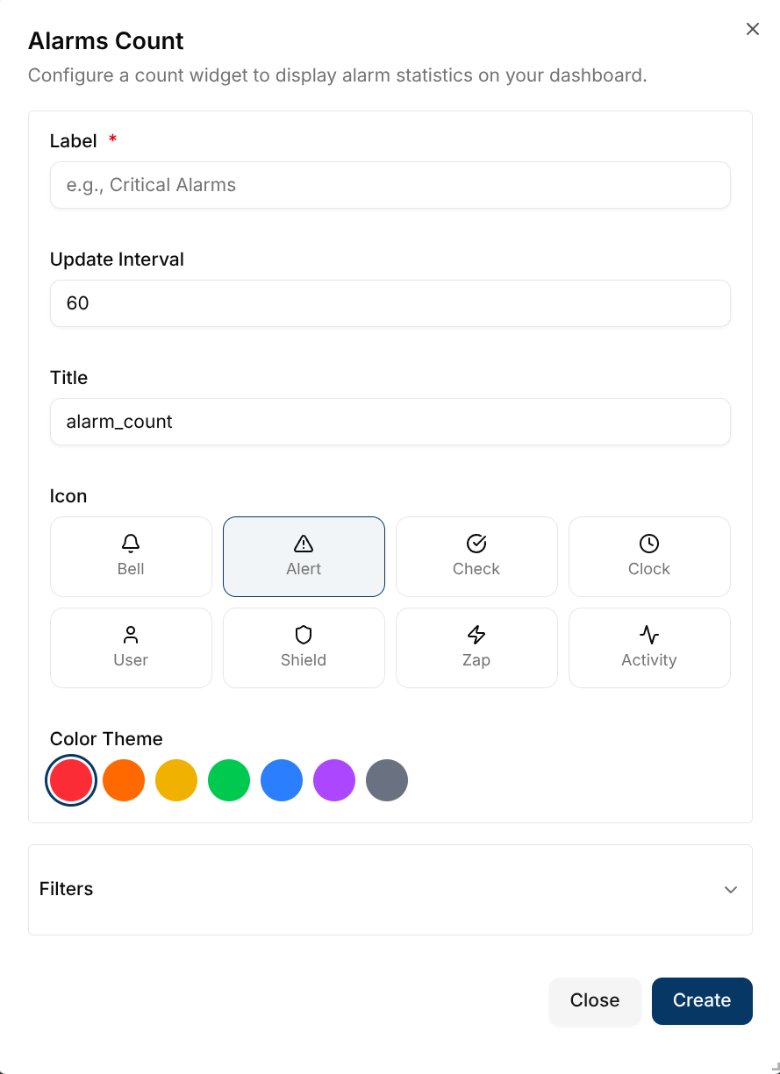The height and width of the screenshot is (1074, 780).
Task: Choose the Activity pulse icon
Action: coord(649,648)
